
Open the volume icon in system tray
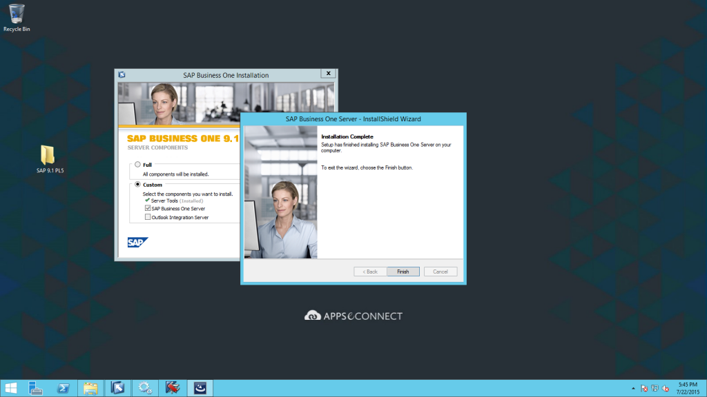pos(666,389)
